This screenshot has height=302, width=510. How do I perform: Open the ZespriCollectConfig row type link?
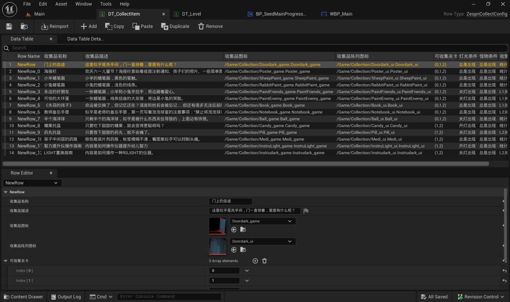point(486,14)
